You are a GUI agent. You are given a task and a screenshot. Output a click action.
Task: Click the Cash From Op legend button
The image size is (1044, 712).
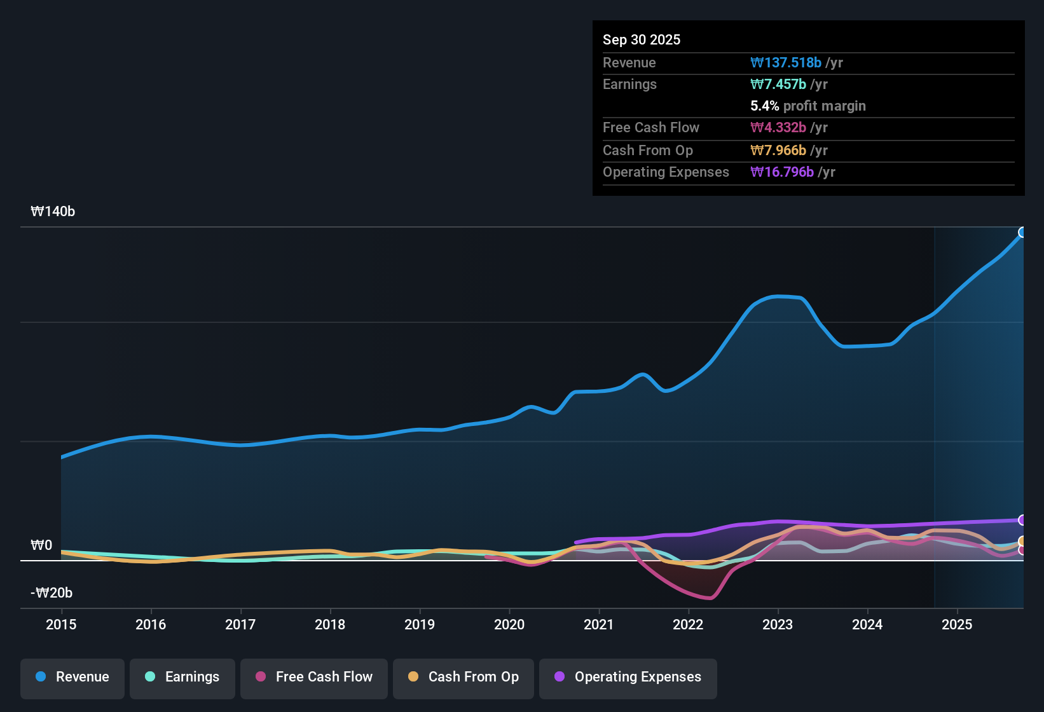coord(464,677)
